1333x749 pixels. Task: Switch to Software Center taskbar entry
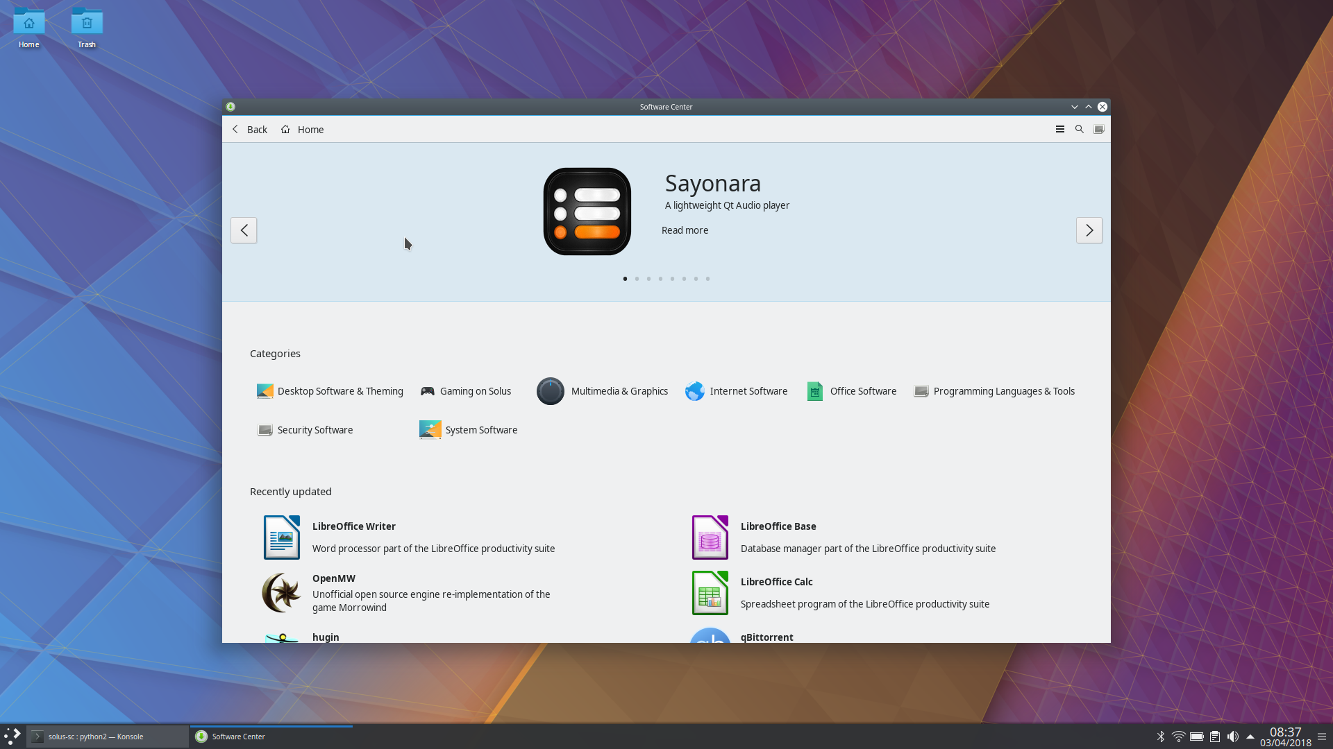click(271, 737)
